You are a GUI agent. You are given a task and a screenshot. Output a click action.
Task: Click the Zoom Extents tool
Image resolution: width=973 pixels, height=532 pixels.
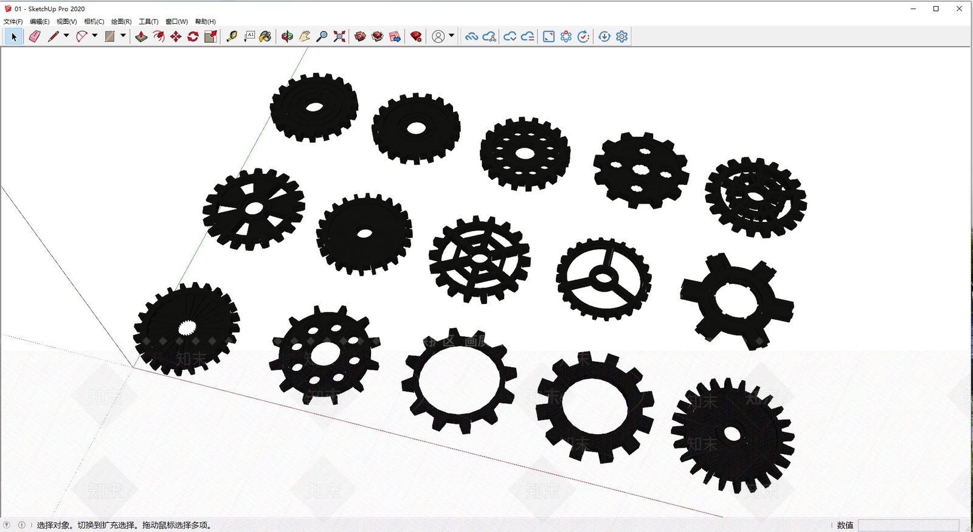[x=339, y=36]
